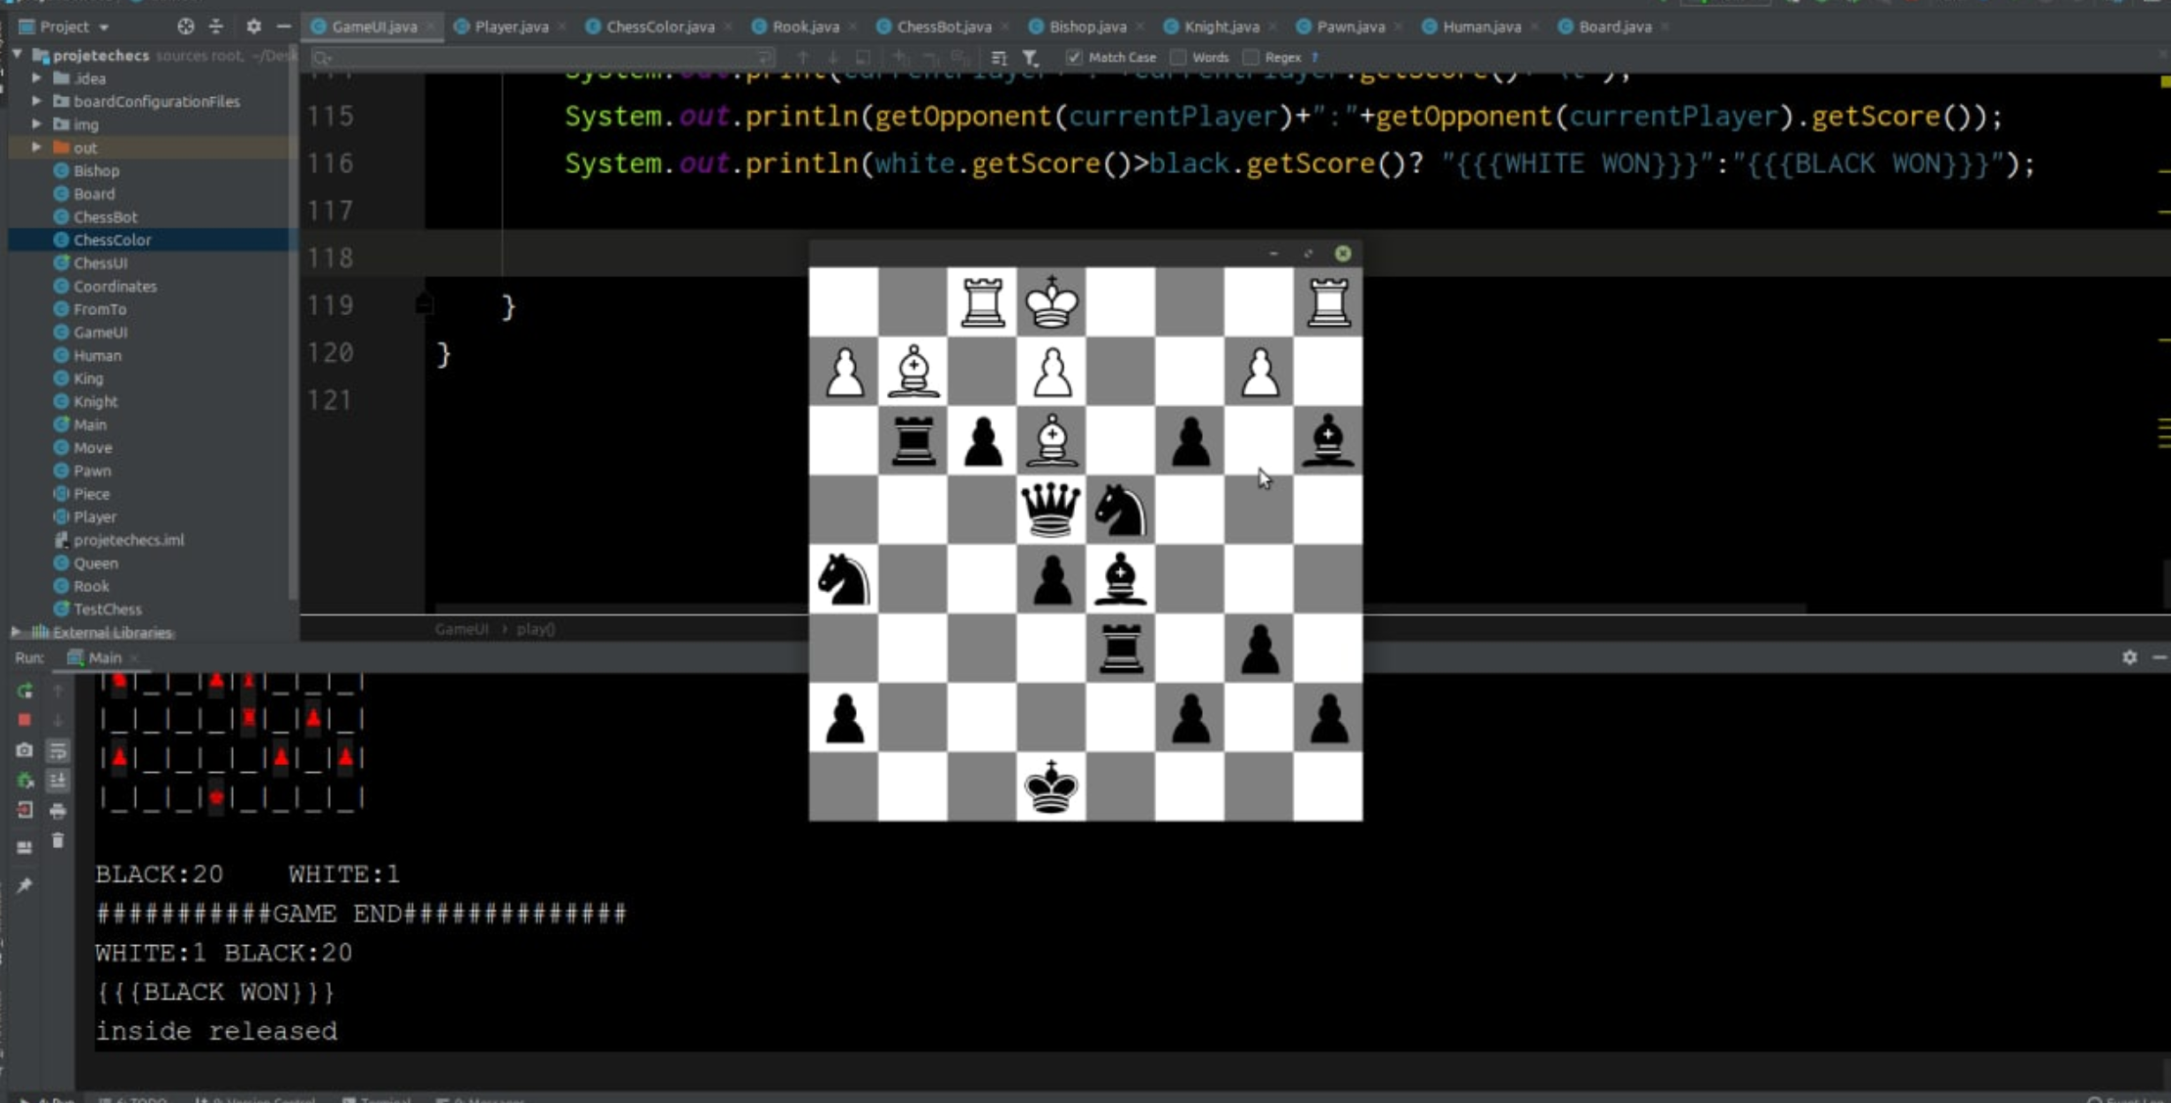Viewport: 2171px width, 1103px height.
Task: Stop the running chess program
Action: pyautogui.click(x=25, y=719)
